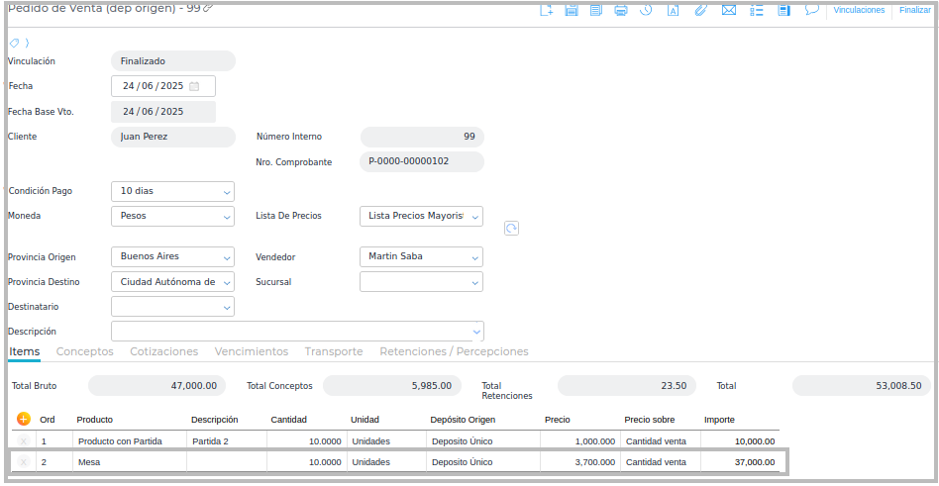
Task: Open the Moneda dropdown showing Pesos
Action: (227, 217)
